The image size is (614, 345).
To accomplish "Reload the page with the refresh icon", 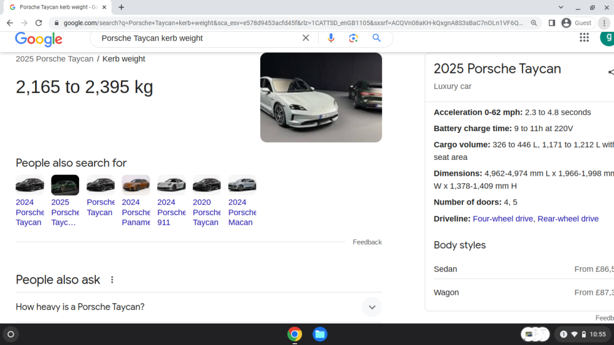I will coord(38,23).
